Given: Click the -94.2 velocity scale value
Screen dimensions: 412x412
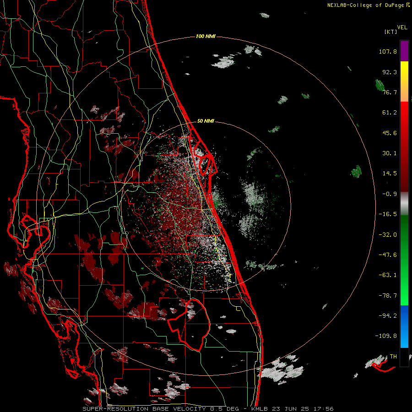Looking at the screenshot, I should pyautogui.click(x=388, y=316).
